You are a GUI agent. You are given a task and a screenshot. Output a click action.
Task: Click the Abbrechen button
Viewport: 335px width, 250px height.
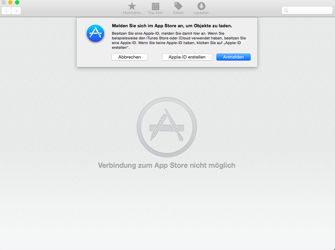(130, 57)
